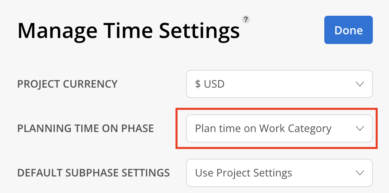Image resolution: width=389 pixels, height=193 pixels.
Task: Open the Project Currency dropdown
Action: 279,84
